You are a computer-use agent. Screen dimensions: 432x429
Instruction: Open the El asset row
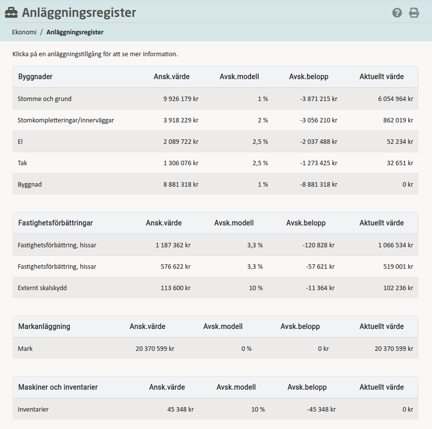pyautogui.click(x=20, y=142)
